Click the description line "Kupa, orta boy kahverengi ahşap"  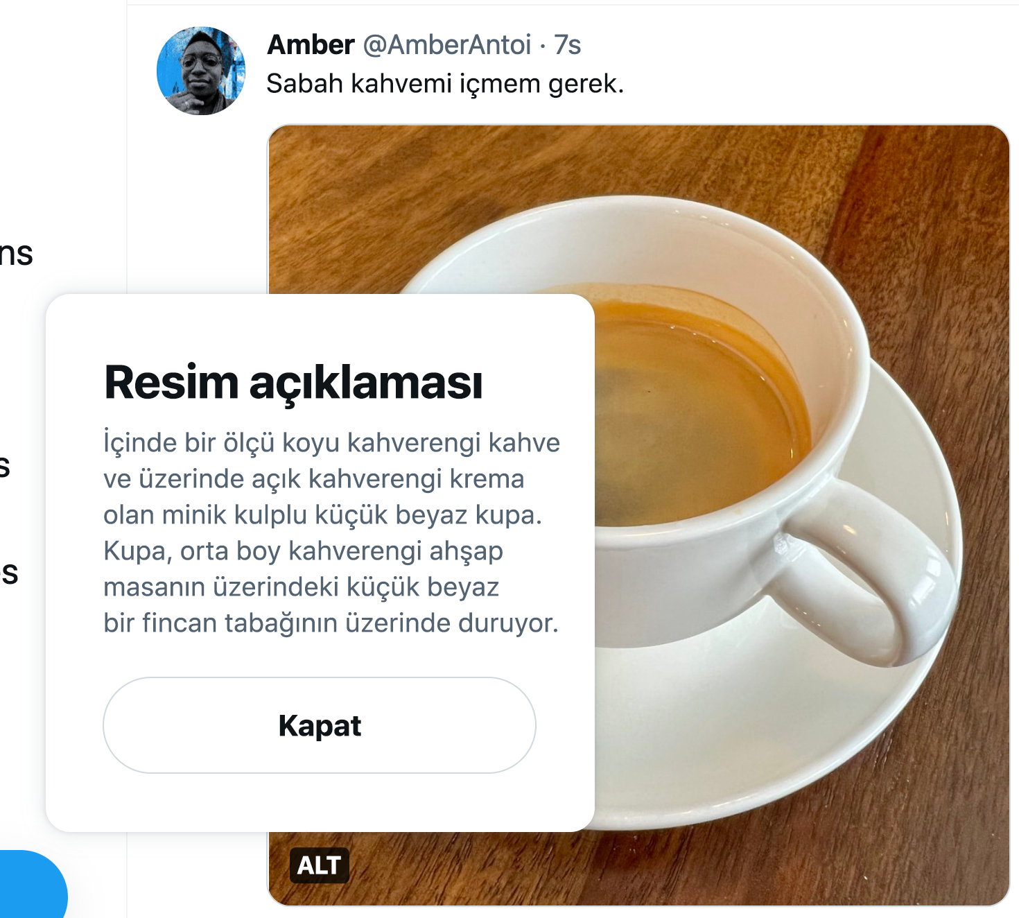(x=303, y=551)
